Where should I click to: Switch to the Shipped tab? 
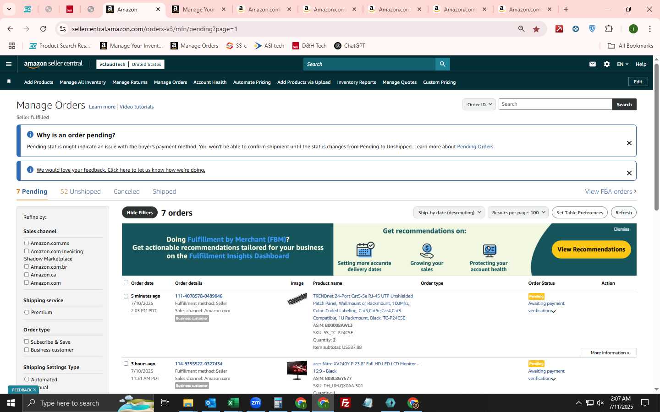(x=165, y=191)
